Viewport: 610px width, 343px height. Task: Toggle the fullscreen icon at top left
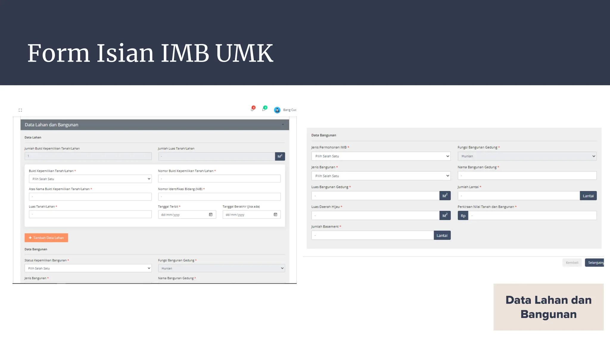(20, 110)
